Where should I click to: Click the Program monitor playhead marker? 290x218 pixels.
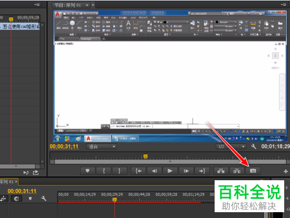(146, 156)
